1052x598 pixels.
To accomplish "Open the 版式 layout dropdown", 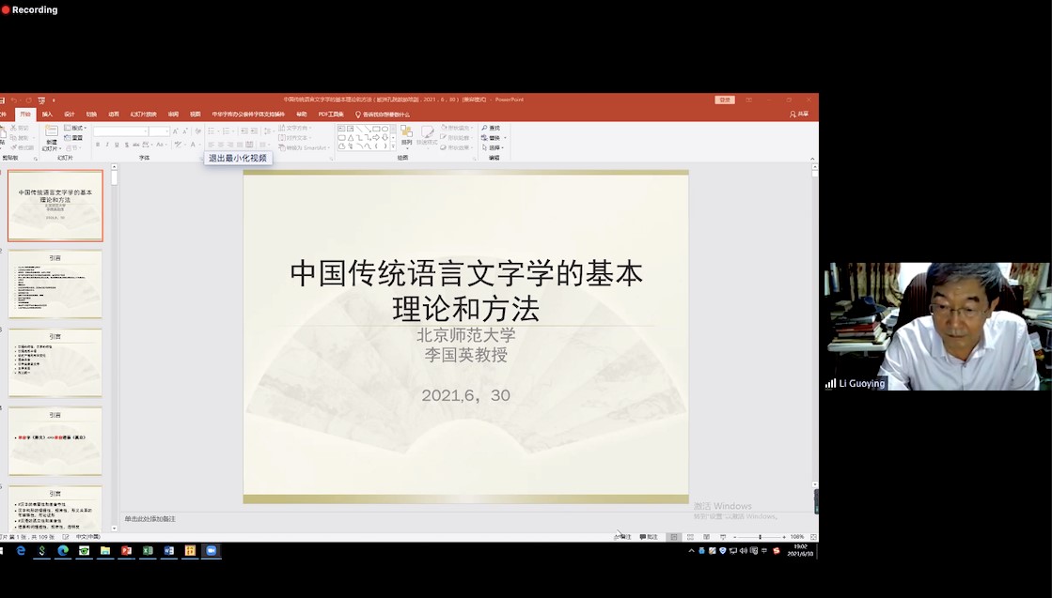I will click(74, 128).
